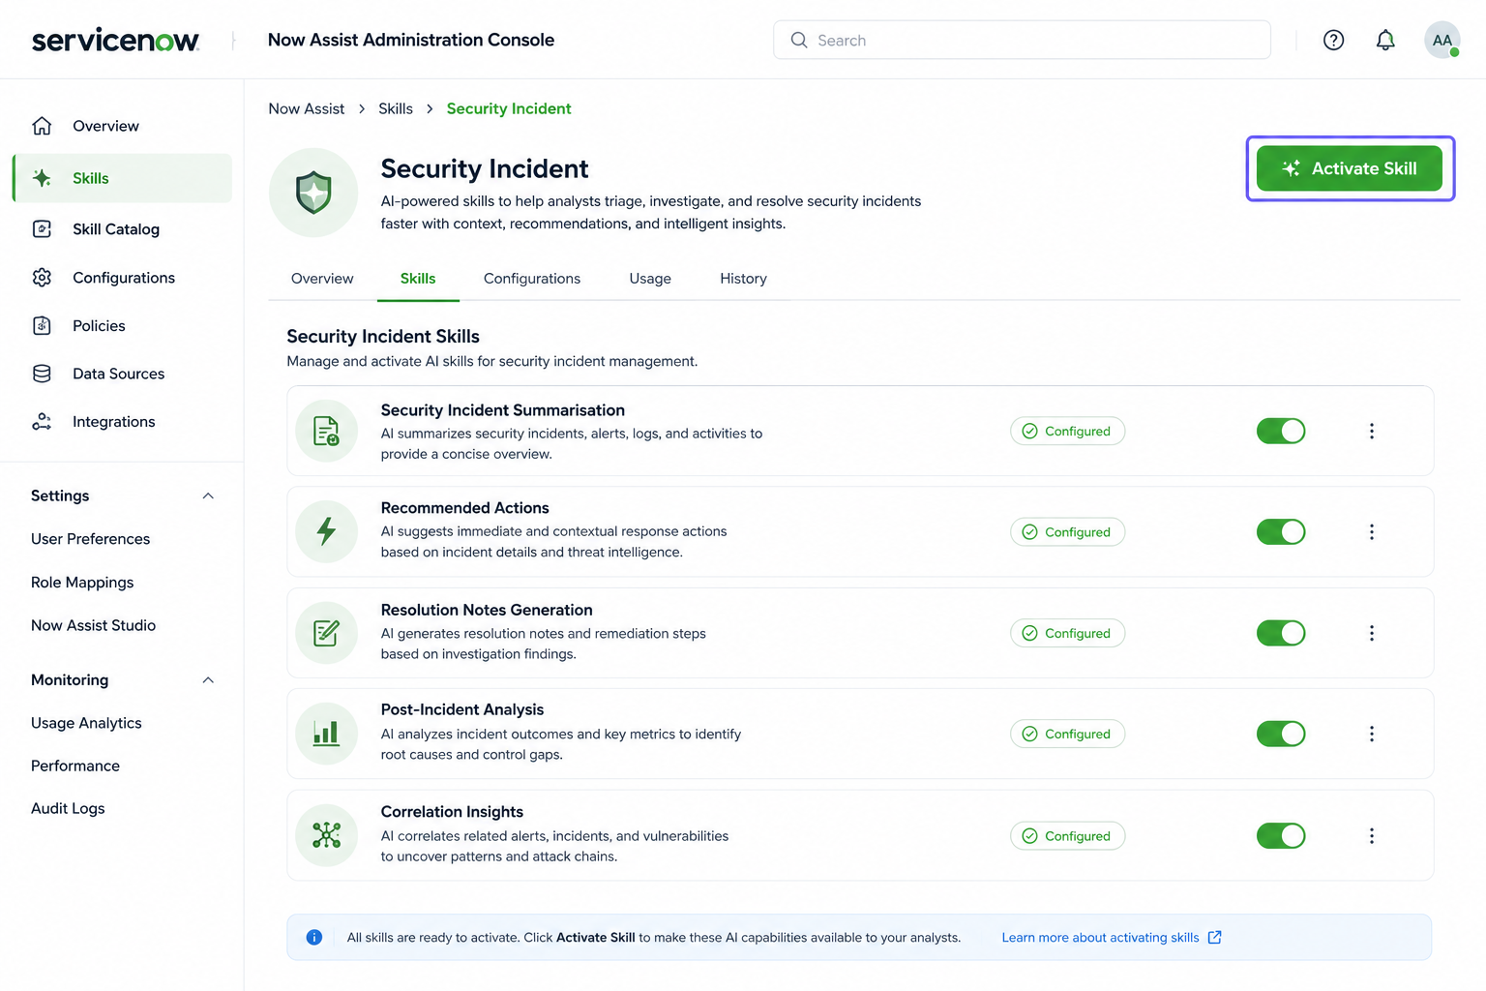
Task: Toggle off Recommended Actions skill
Action: tap(1281, 531)
